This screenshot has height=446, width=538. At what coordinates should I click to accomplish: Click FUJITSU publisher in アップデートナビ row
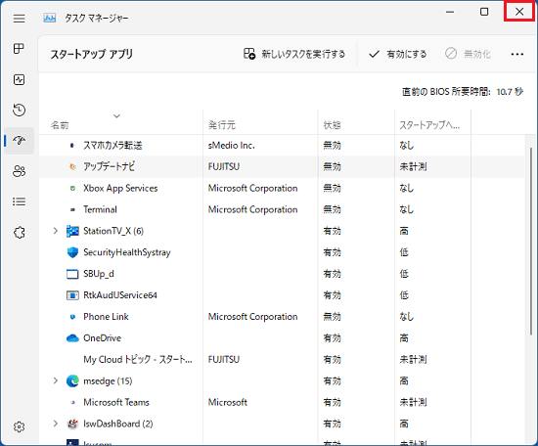pos(224,166)
